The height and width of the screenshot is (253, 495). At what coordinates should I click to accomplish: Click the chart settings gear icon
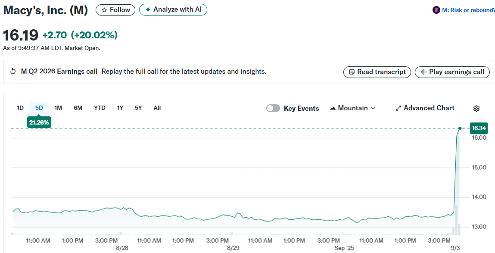(x=476, y=108)
